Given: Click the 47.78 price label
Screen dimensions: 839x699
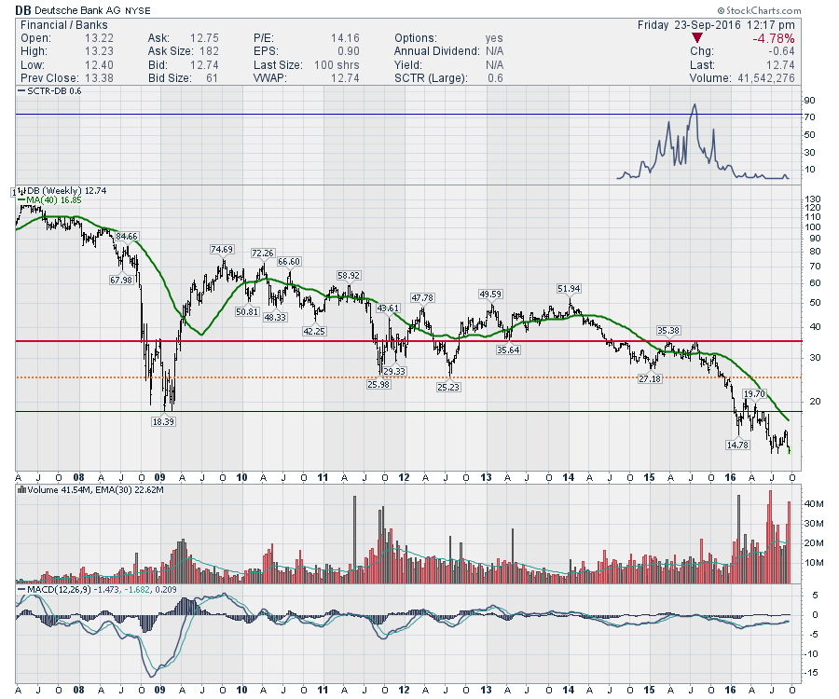Looking at the screenshot, I should pos(422,298).
